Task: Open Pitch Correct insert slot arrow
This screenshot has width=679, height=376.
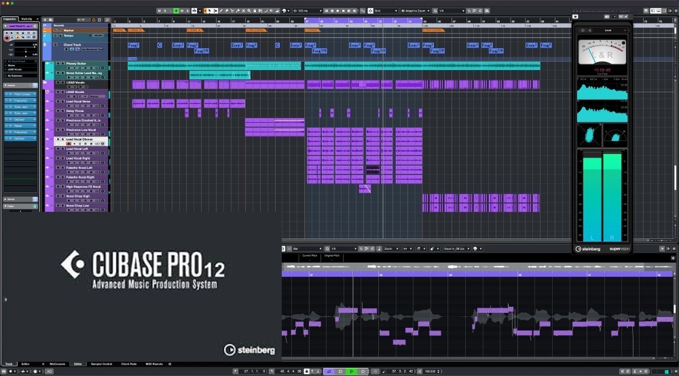Action: [35, 94]
